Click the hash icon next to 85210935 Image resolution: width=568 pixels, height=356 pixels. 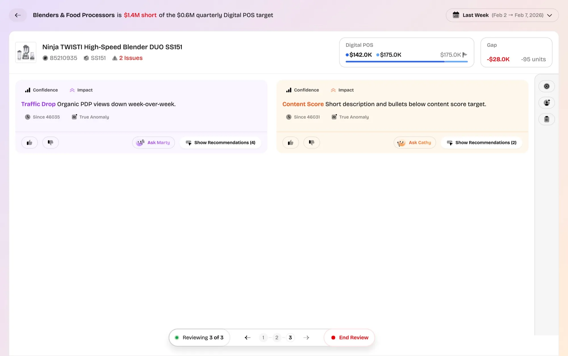click(45, 58)
